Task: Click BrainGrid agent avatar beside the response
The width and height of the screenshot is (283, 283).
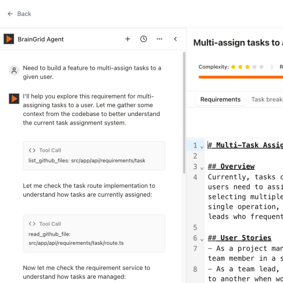Action: (14, 99)
